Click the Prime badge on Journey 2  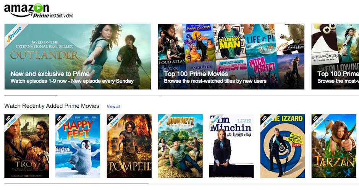[x=165, y=121]
